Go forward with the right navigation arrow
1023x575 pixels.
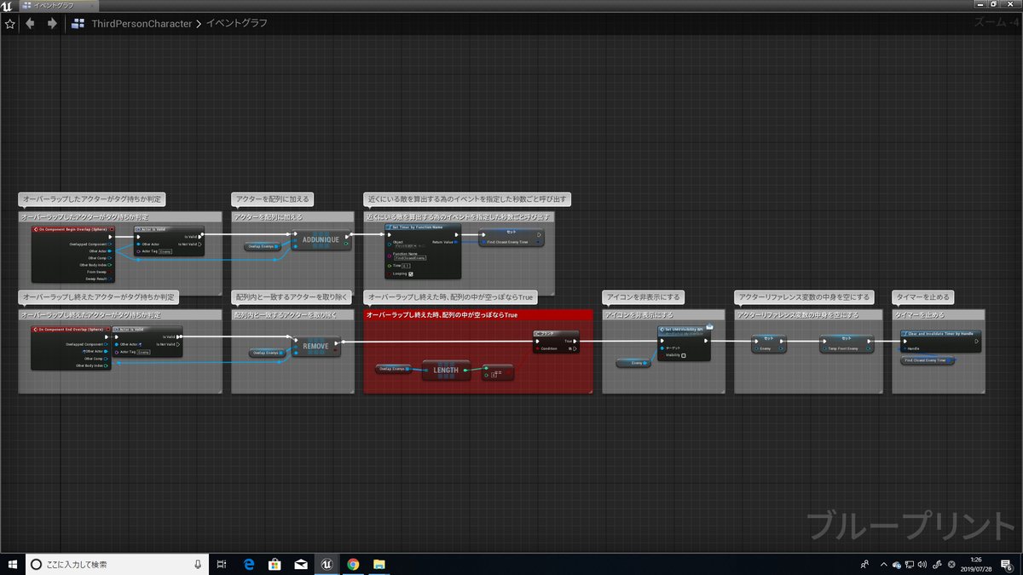[x=52, y=24]
